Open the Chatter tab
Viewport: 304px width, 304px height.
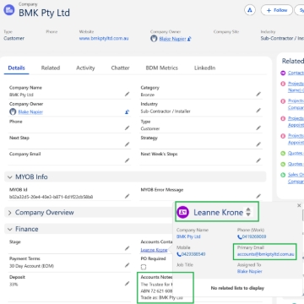point(120,68)
